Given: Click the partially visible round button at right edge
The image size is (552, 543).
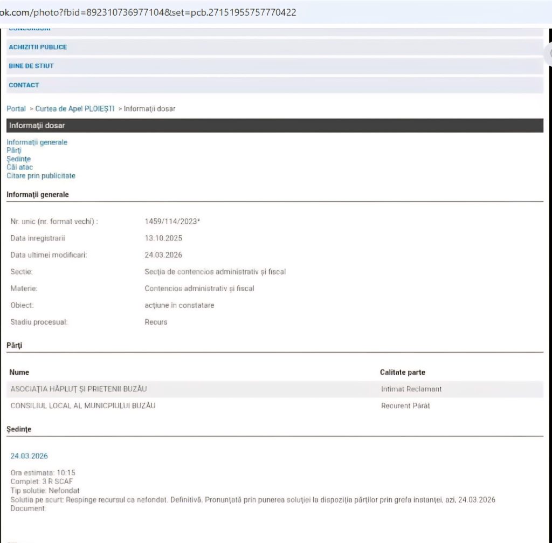Looking at the screenshot, I should pos(548,53).
